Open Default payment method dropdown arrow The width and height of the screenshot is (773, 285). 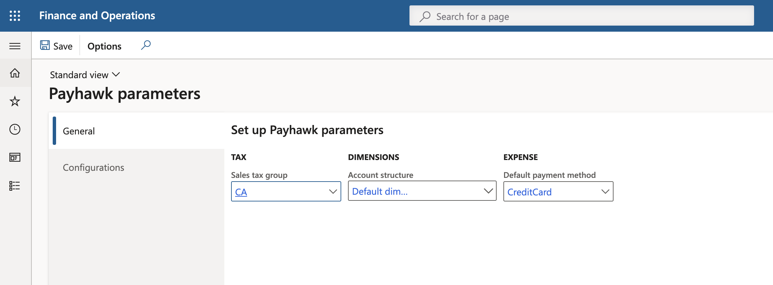click(605, 192)
